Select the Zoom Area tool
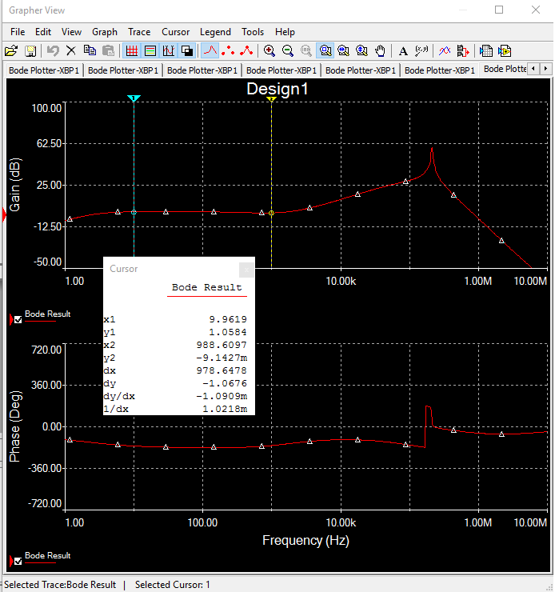This screenshot has width=555, height=592. coord(325,50)
